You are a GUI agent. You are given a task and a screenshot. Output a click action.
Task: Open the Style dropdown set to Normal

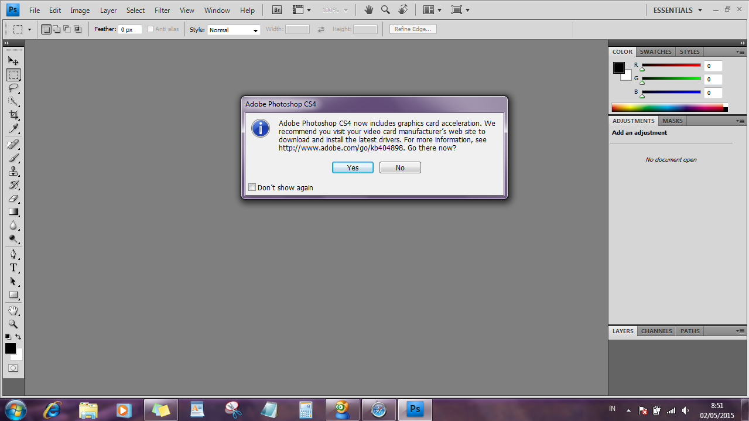point(234,30)
